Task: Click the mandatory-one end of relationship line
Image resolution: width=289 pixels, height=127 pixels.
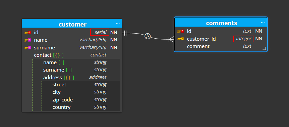Action: [125, 33]
